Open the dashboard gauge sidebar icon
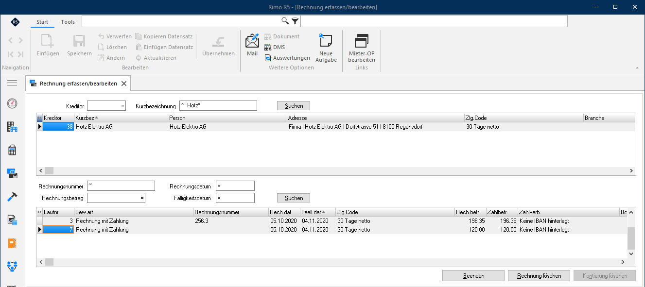This screenshot has width=645, height=287. (12, 103)
